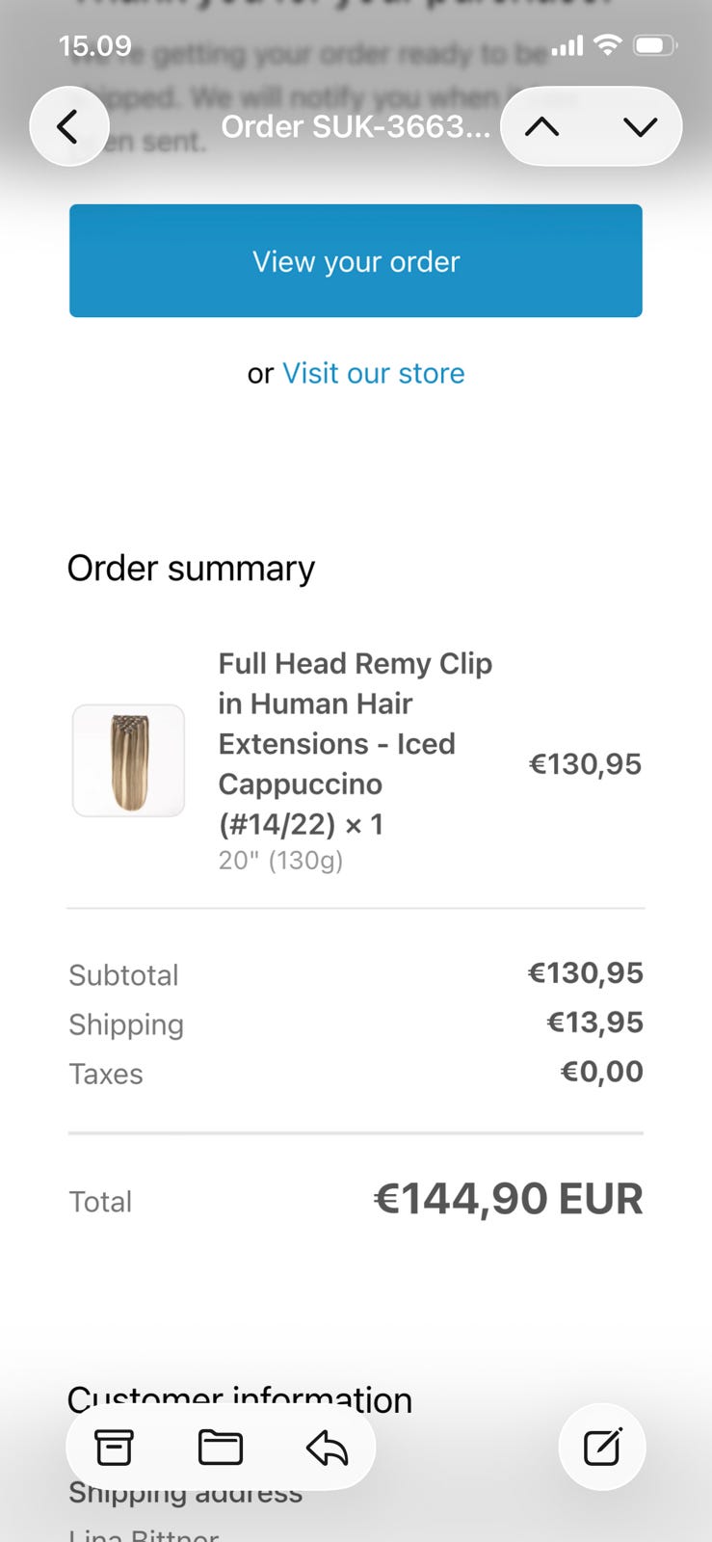Tap the back chevron button
The image size is (712, 1542).
(x=67, y=126)
